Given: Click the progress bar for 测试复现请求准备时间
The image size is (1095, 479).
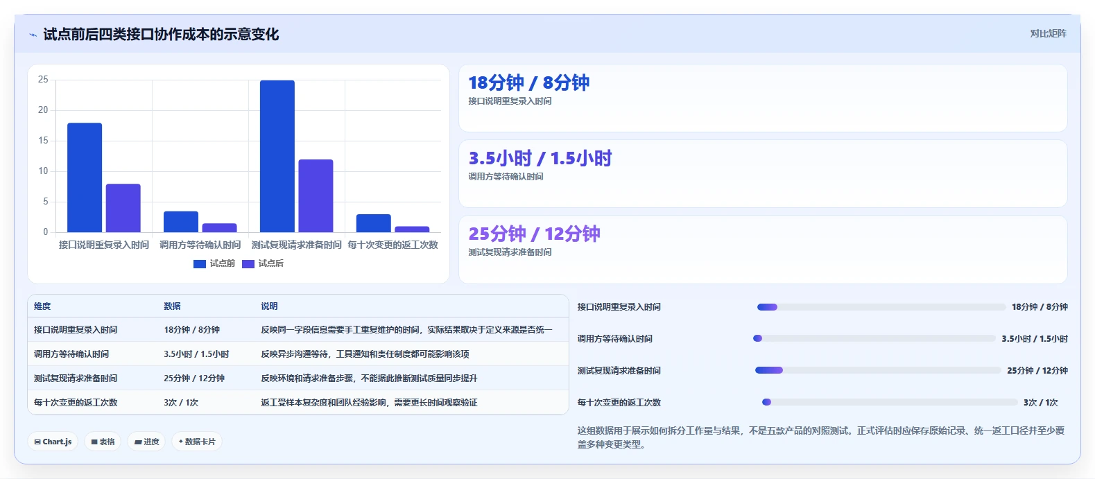Looking at the screenshot, I should pos(879,370).
